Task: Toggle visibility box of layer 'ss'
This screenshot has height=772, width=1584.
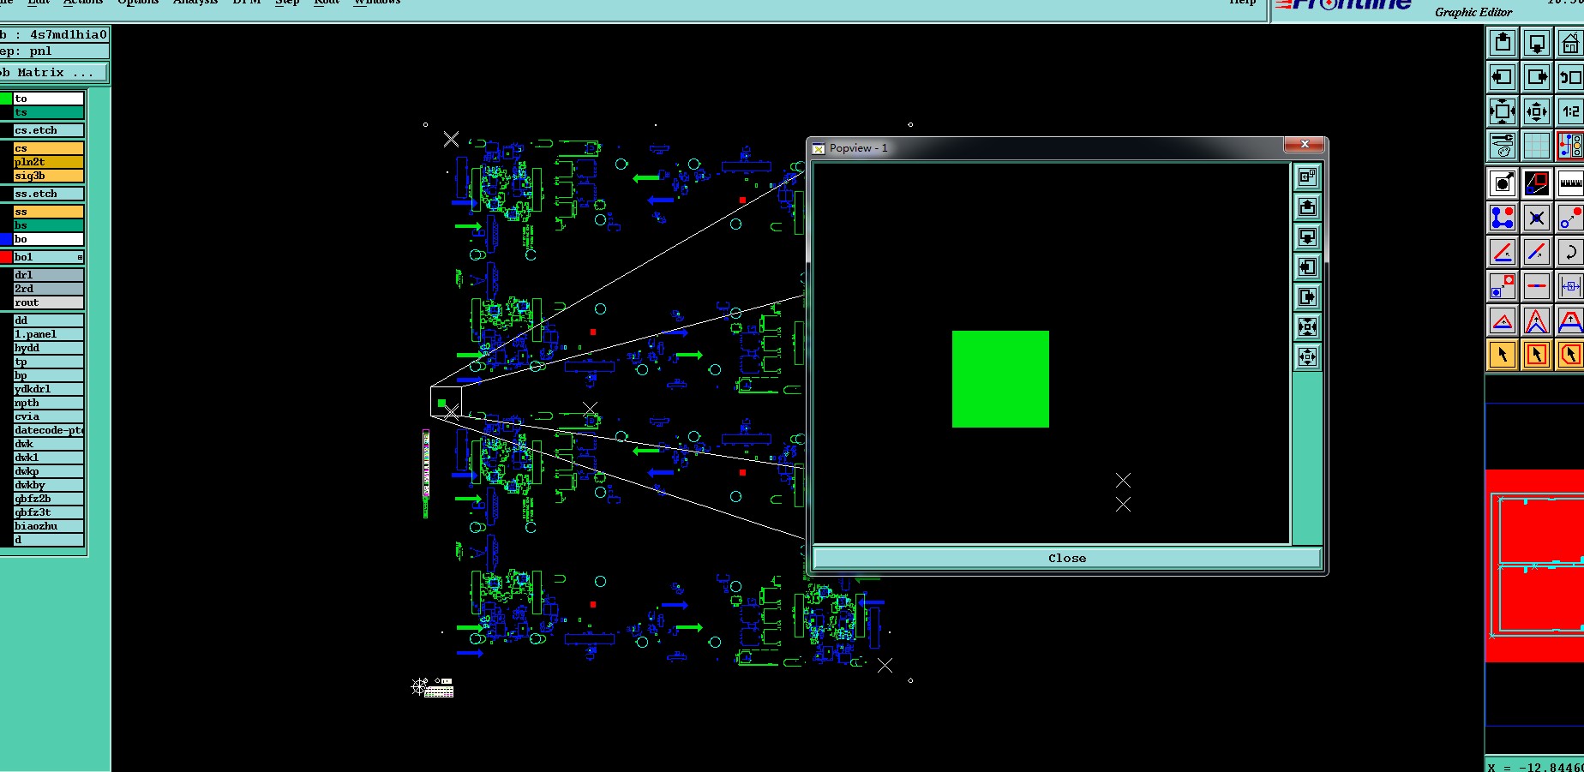Action: click(x=6, y=212)
